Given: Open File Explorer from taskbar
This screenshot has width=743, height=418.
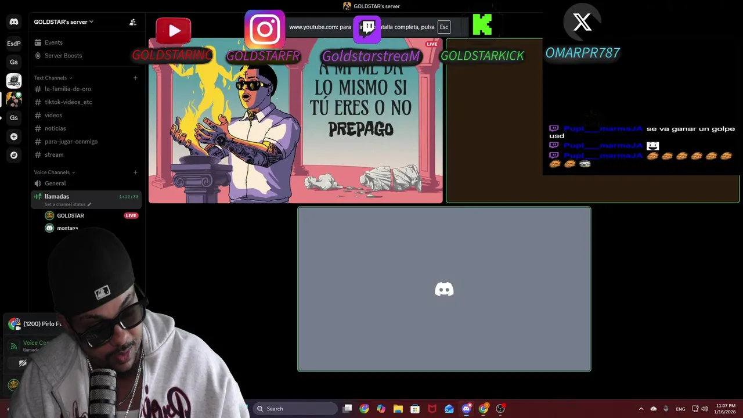Looking at the screenshot, I should click(398, 409).
